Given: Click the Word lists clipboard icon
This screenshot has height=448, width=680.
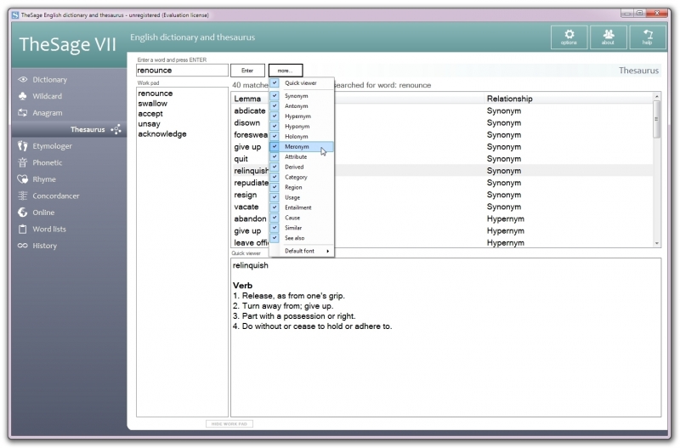Looking at the screenshot, I should pyautogui.click(x=23, y=229).
